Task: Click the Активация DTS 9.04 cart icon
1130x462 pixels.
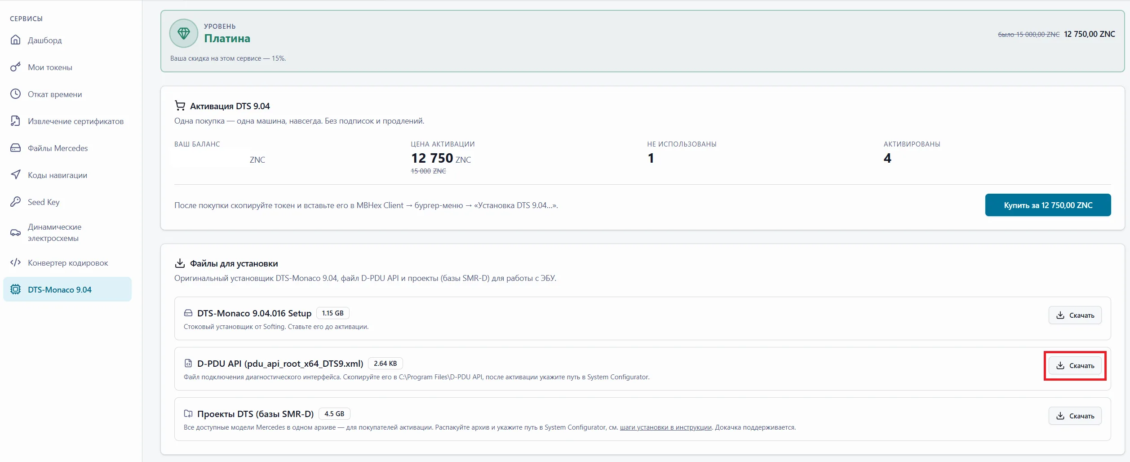Action: click(180, 106)
